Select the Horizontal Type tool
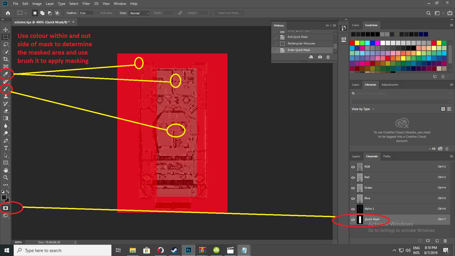 pyautogui.click(x=6, y=148)
